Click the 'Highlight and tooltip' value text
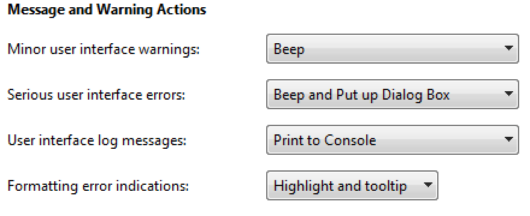The height and width of the screenshot is (216, 530). pyautogui.click(x=340, y=187)
